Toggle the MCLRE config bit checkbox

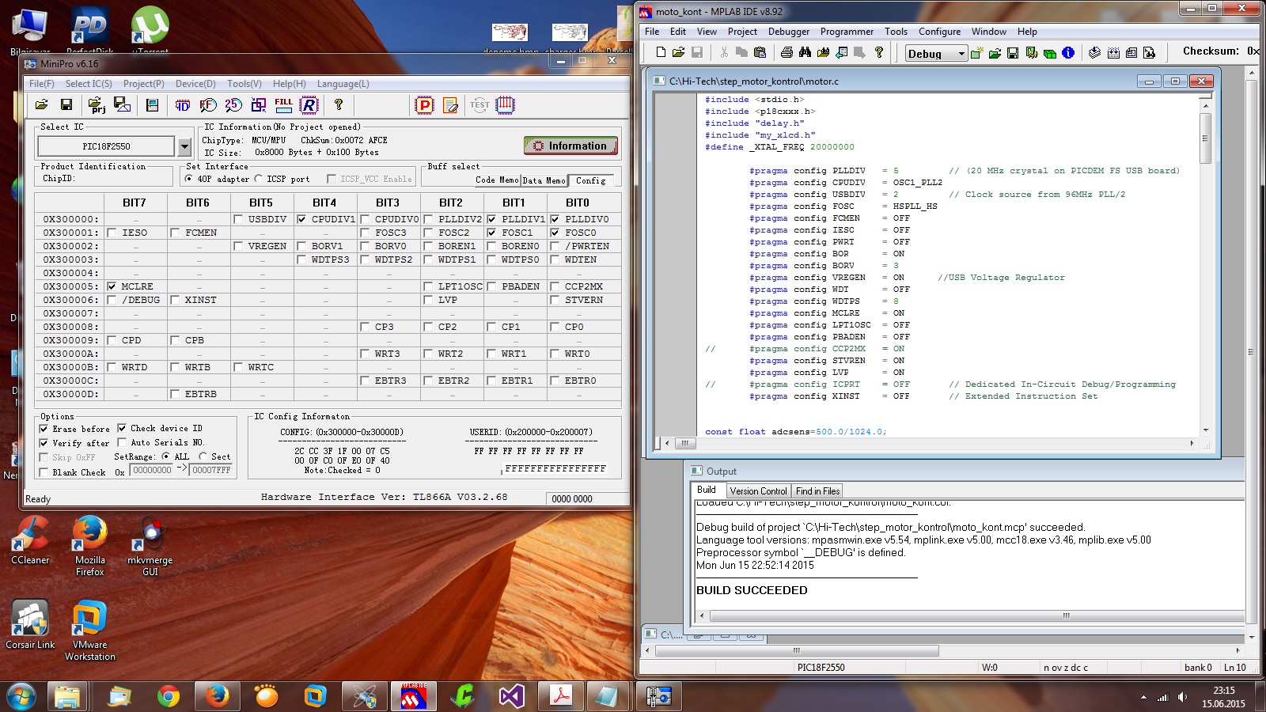pos(112,286)
